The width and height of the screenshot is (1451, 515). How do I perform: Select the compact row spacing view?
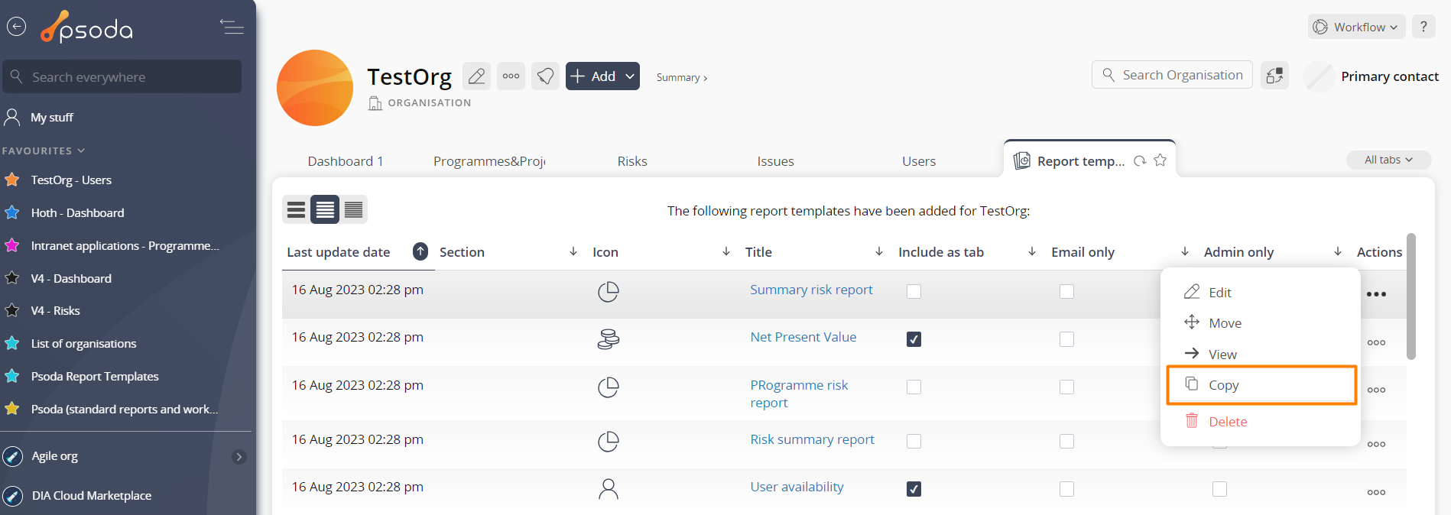point(353,209)
